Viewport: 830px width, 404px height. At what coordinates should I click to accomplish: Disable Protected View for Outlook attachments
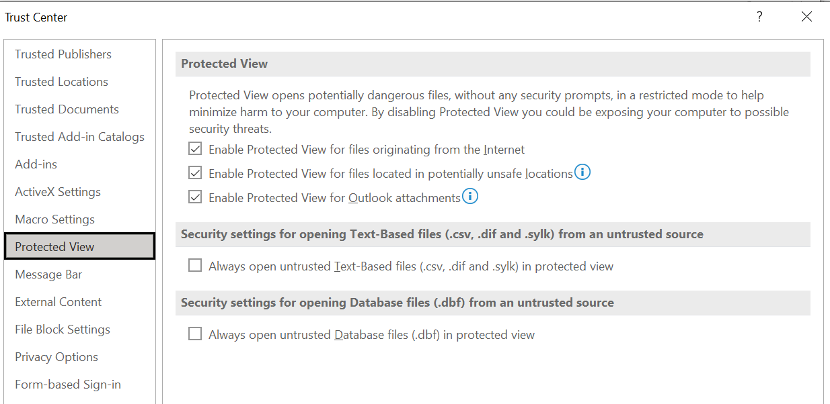coord(195,197)
